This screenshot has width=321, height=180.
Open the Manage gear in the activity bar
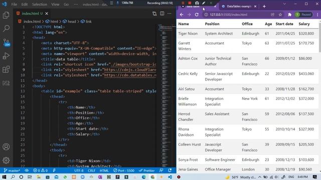tap(6, 160)
